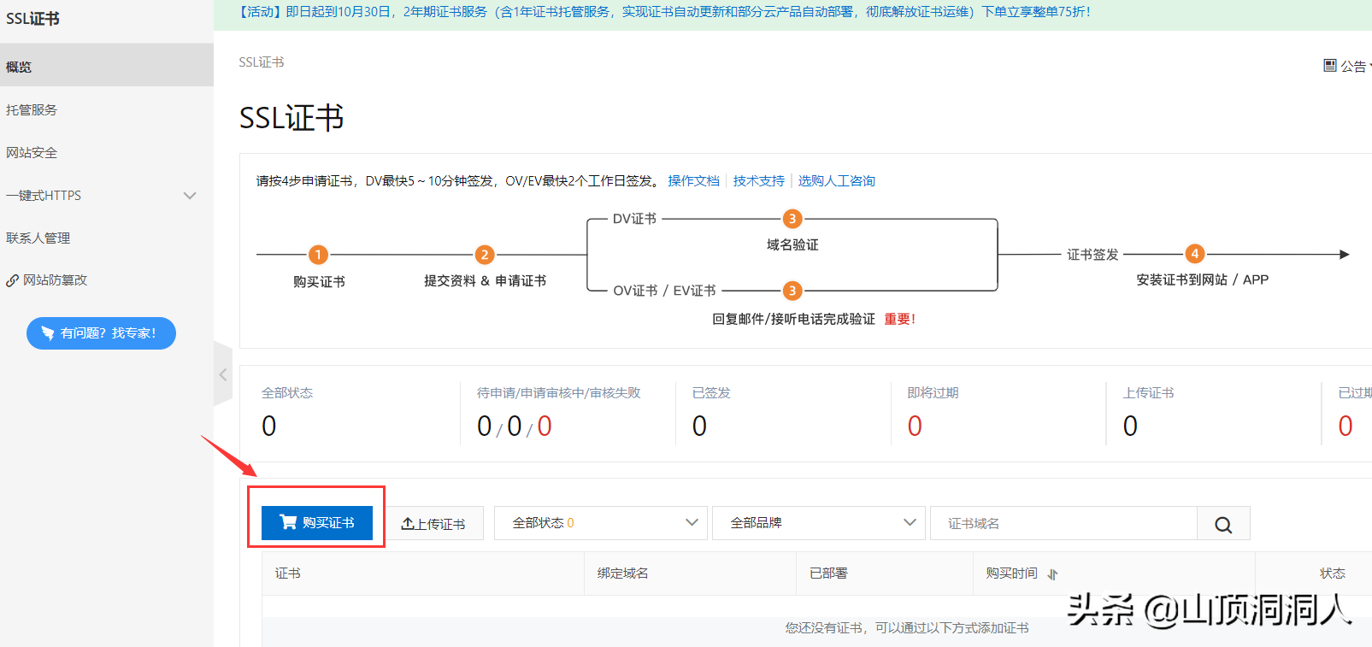Click the magnifier search icon

click(1223, 525)
